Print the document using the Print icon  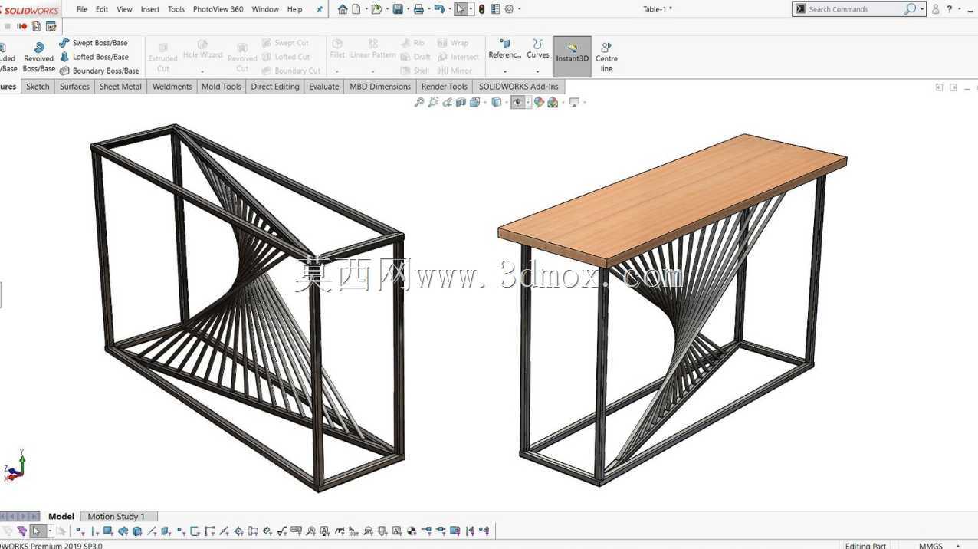pyautogui.click(x=418, y=9)
